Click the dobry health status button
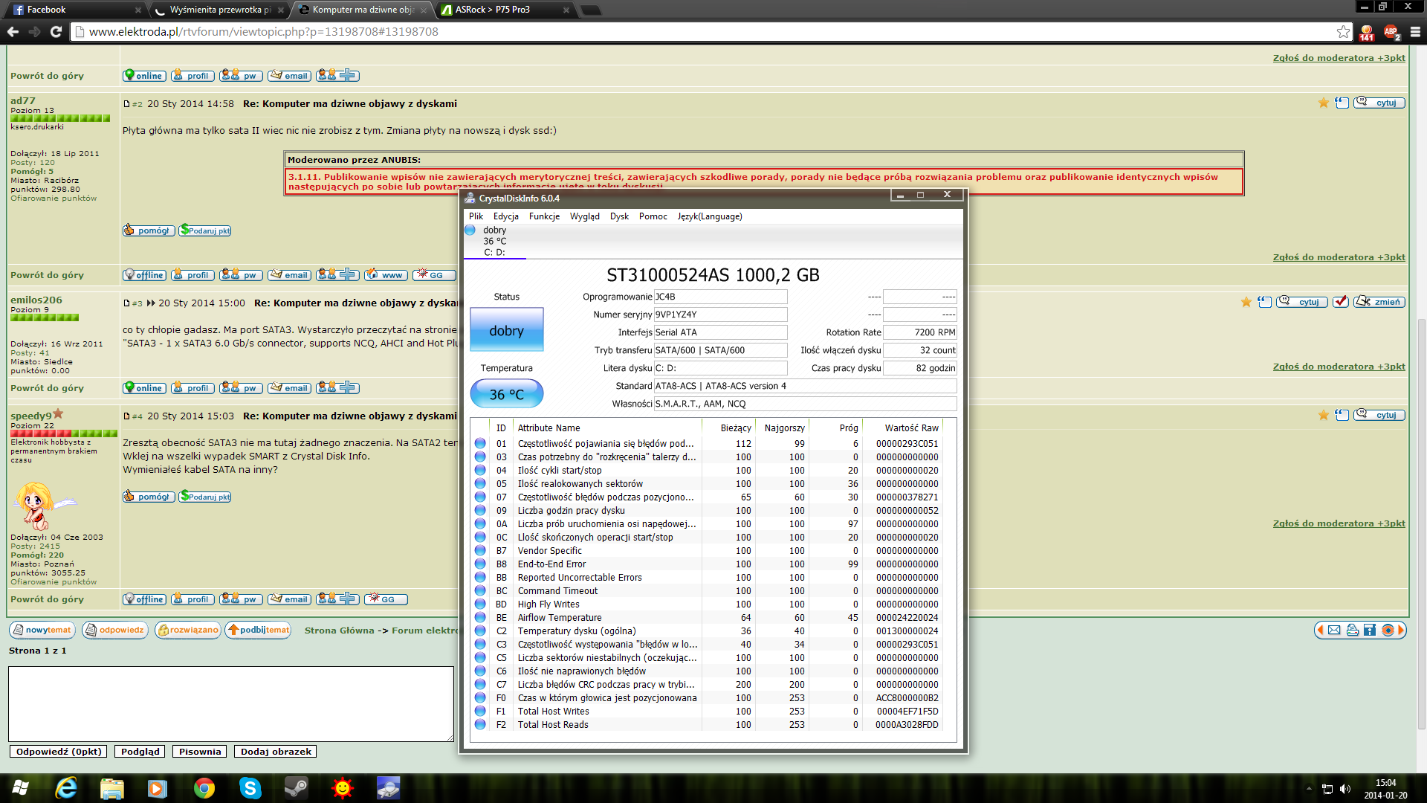The image size is (1427, 803). tap(507, 330)
